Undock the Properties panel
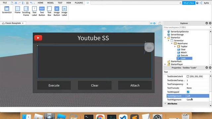 207,67
